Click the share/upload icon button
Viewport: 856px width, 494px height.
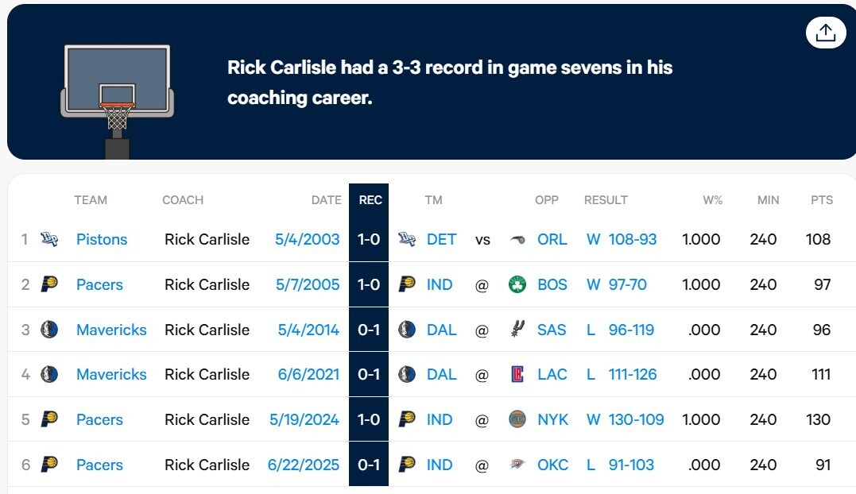pos(826,33)
